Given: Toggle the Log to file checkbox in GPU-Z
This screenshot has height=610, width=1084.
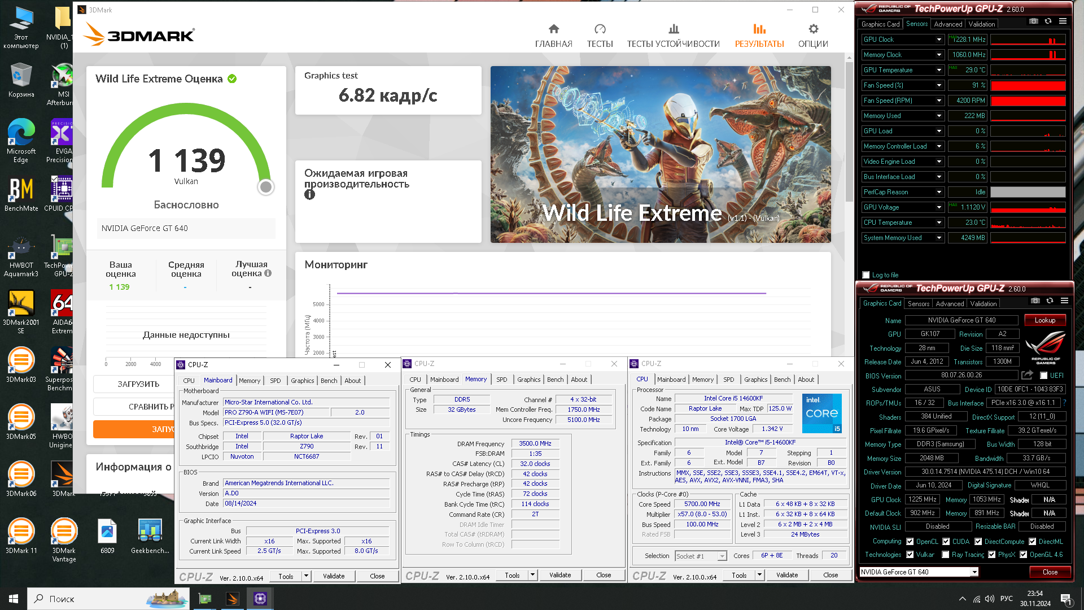Looking at the screenshot, I should 866,275.
